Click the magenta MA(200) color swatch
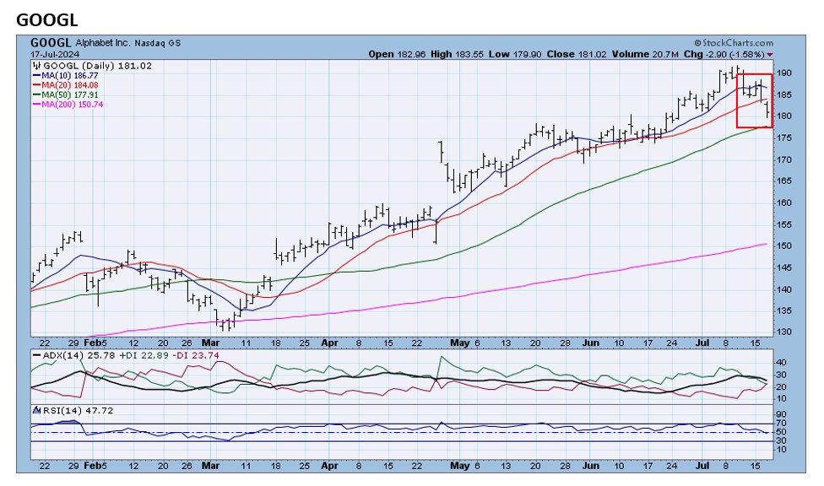 (x=37, y=104)
